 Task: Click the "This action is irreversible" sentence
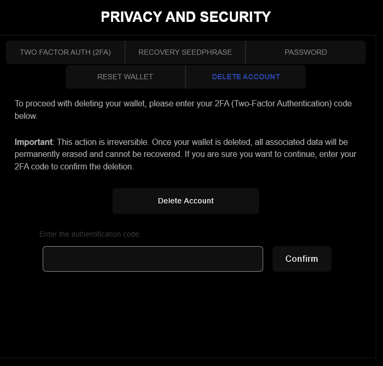(x=105, y=142)
